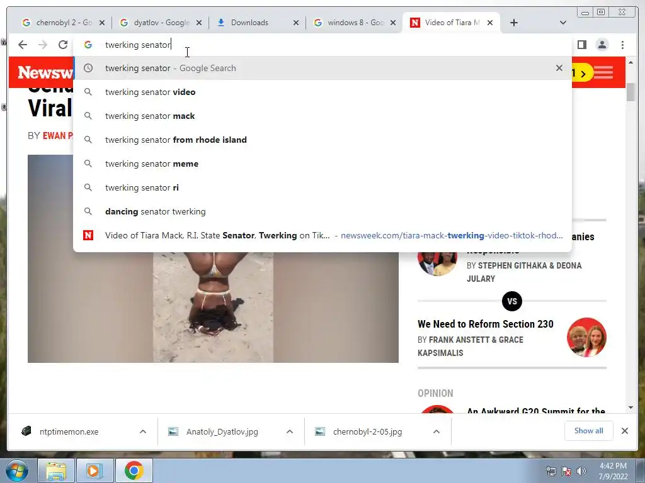Switch to the 'chernobyl 2' tab

[x=63, y=23]
